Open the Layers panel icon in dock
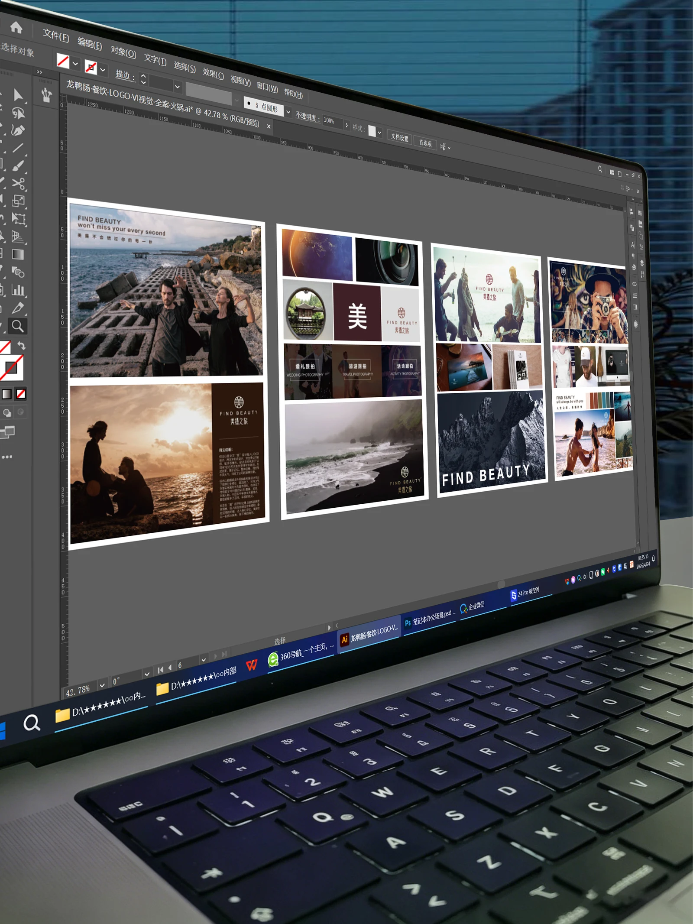Viewport: 693px width, 924px height. [x=642, y=263]
